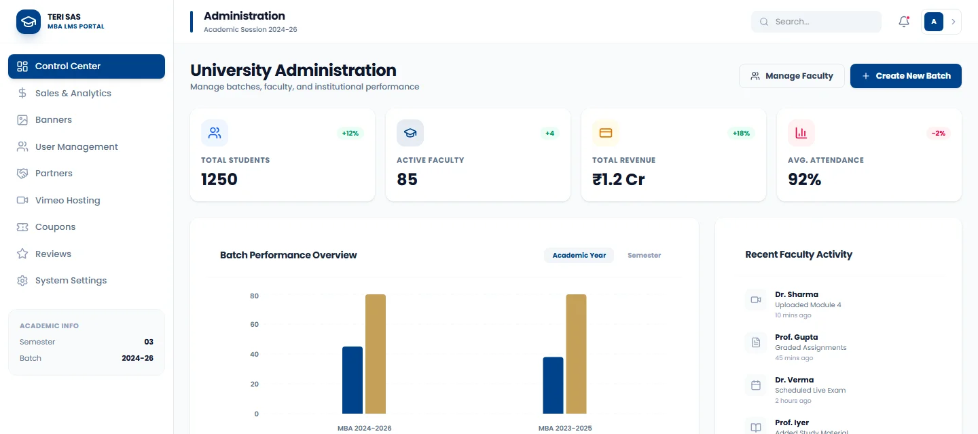Click the 1250 total students value
The width and height of the screenshot is (978, 434).
(x=219, y=180)
